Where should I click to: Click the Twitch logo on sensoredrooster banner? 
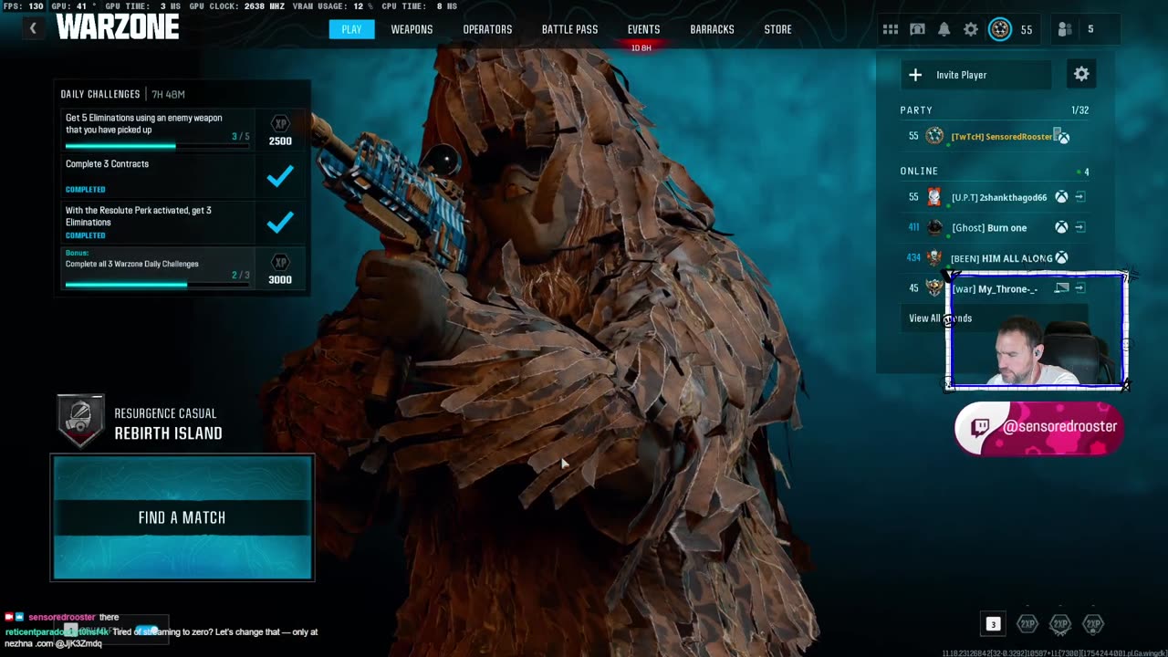[x=980, y=428]
